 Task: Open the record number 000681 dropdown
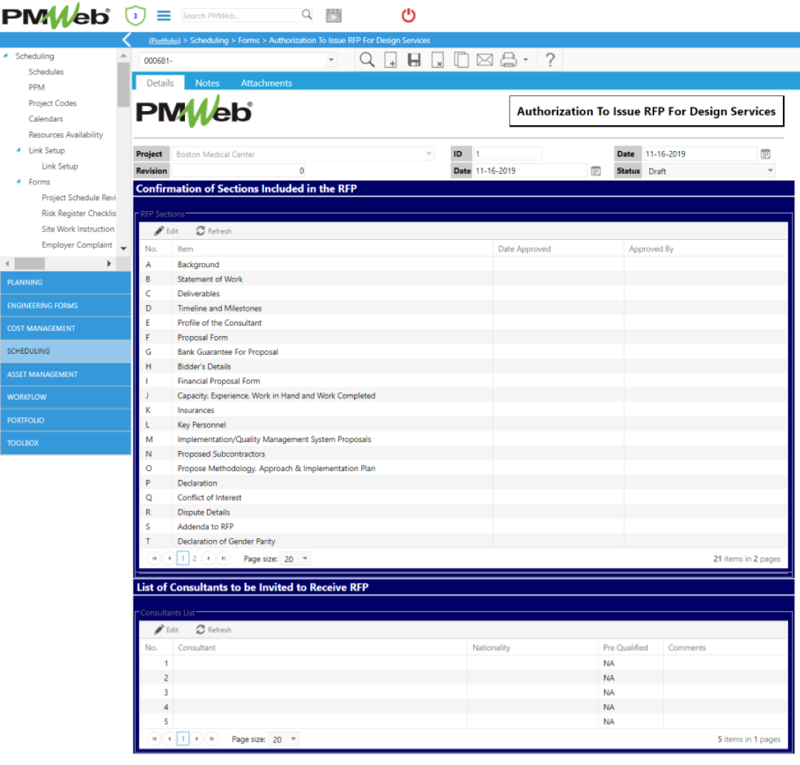pyautogui.click(x=331, y=60)
